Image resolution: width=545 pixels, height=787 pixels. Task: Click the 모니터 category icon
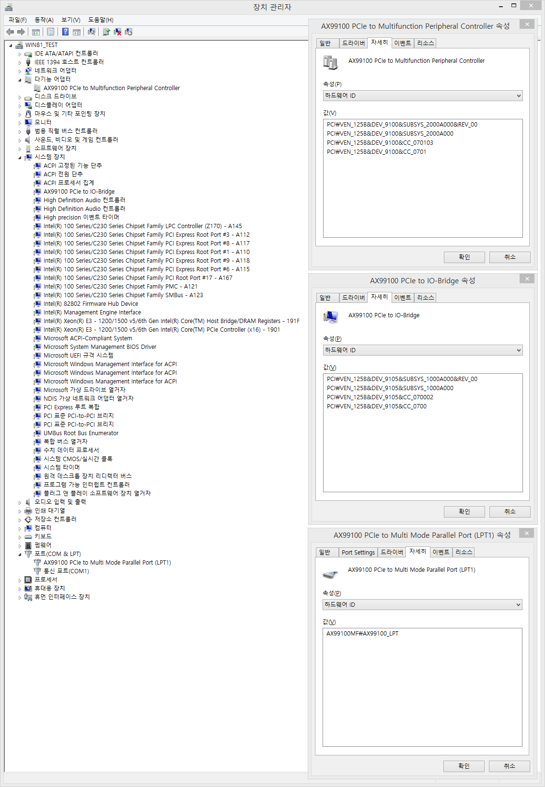click(28, 122)
